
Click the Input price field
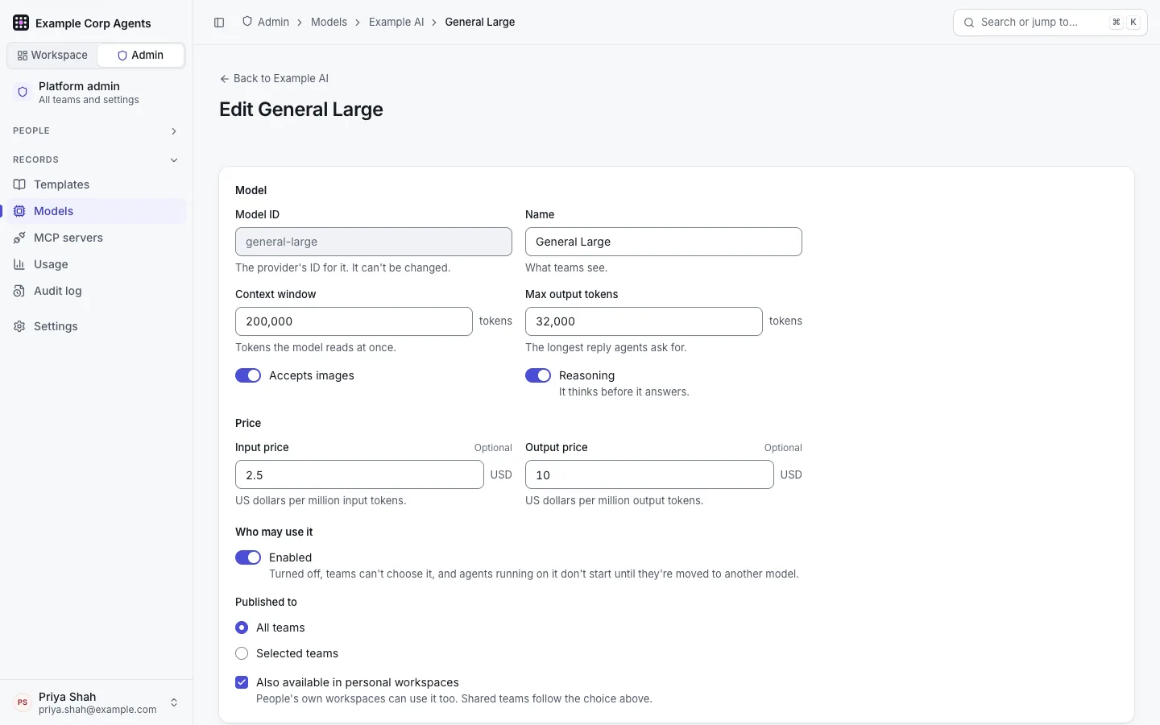pyautogui.click(x=359, y=474)
